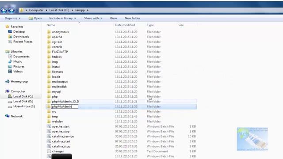Select the licenses folder name
283x159 pixels.
click(x=57, y=72)
